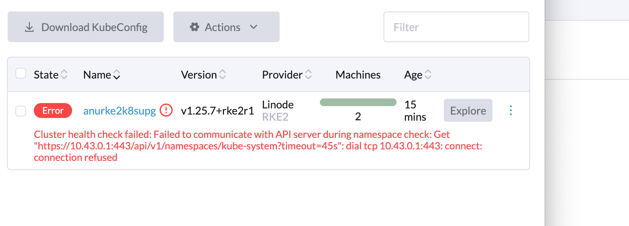
Task: Click inside the Filter input field
Action: (456, 27)
